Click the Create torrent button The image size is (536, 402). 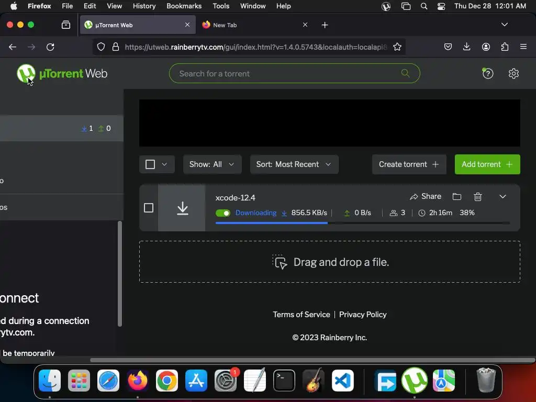pyautogui.click(x=409, y=164)
